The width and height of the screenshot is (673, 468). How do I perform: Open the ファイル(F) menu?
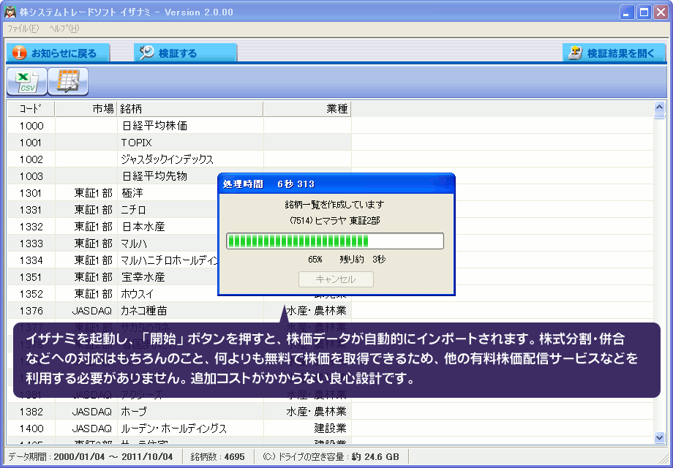tap(23, 29)
